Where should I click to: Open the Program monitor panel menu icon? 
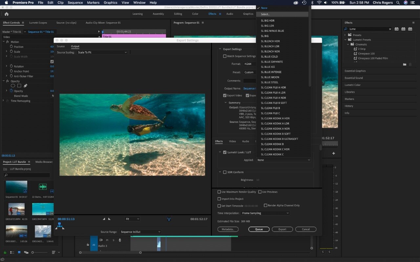203,23
